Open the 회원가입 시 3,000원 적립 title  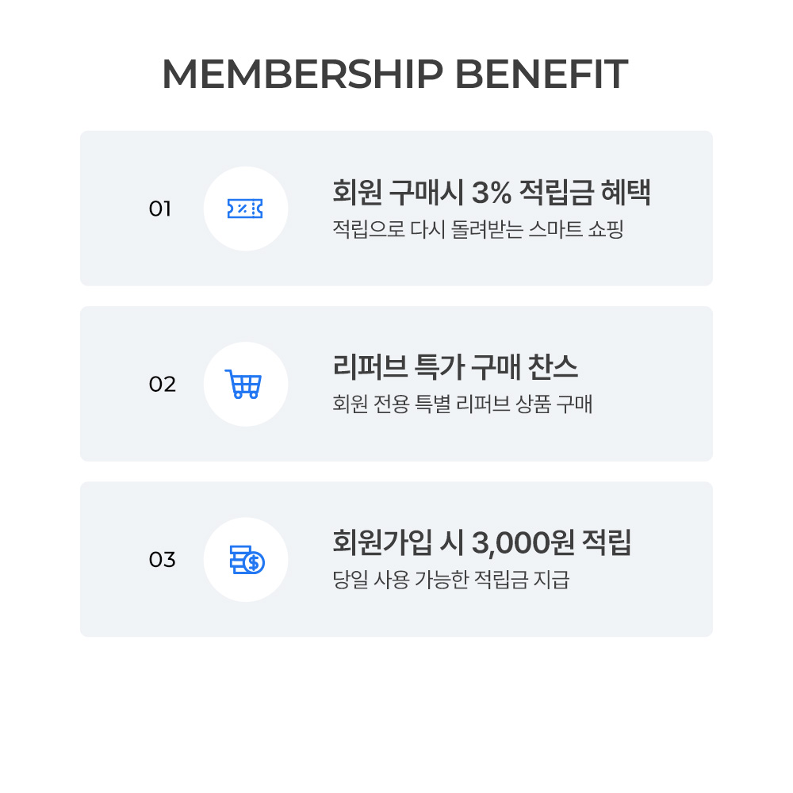[481, 543]
